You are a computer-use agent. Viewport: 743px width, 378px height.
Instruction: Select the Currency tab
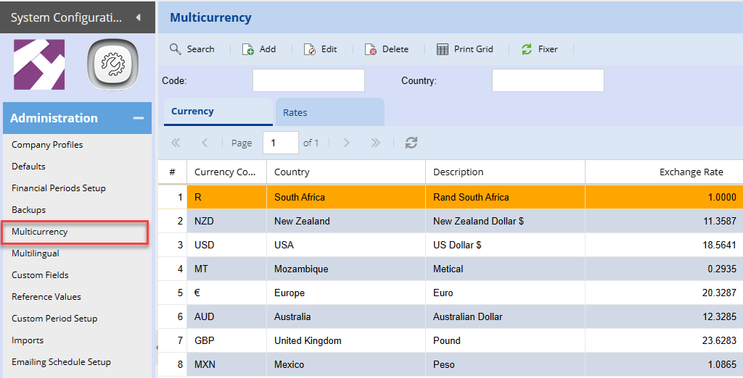(x=218, y=112)
